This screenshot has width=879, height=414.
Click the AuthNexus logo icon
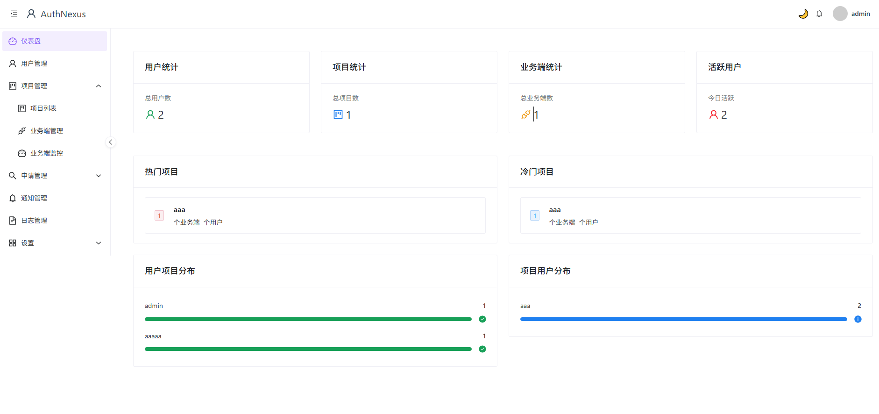coord(31,14)
